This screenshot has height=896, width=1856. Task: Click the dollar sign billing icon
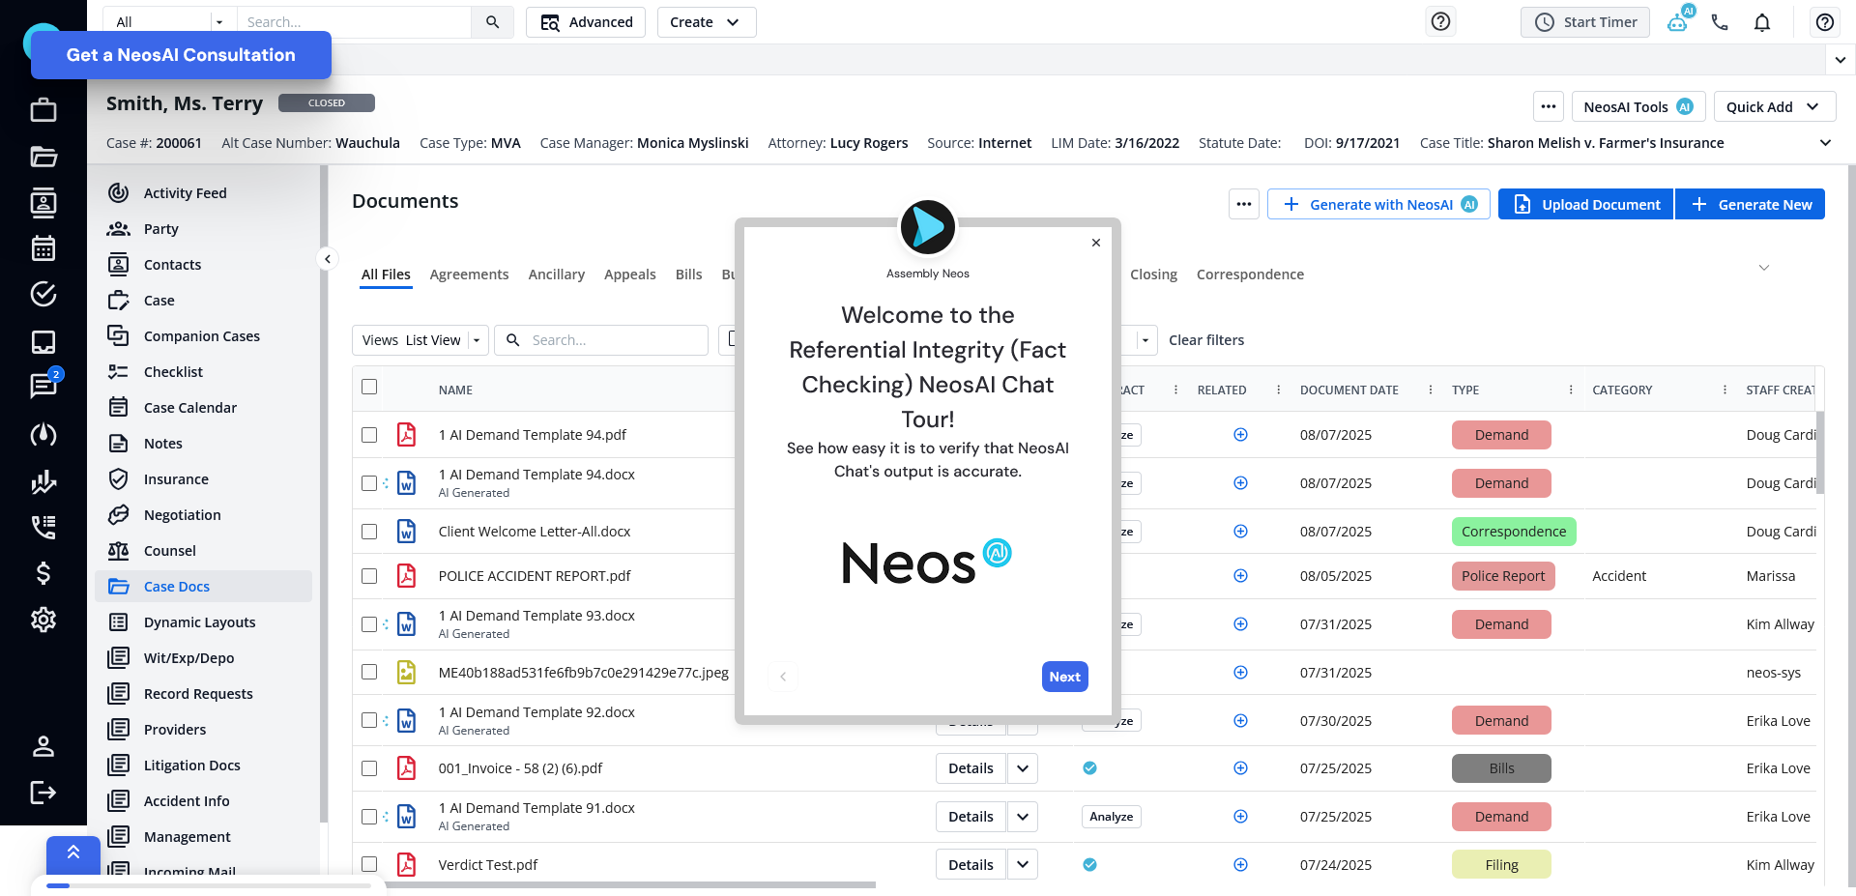coord(43,573)
